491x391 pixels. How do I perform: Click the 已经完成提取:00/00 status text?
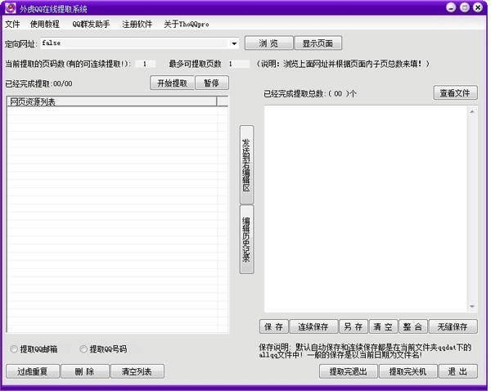click(38, 83)
